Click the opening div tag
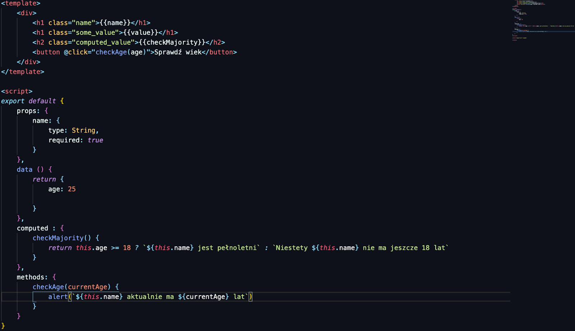Image resolution: width=575 pixels, height=331 pixels. [27, 13]
